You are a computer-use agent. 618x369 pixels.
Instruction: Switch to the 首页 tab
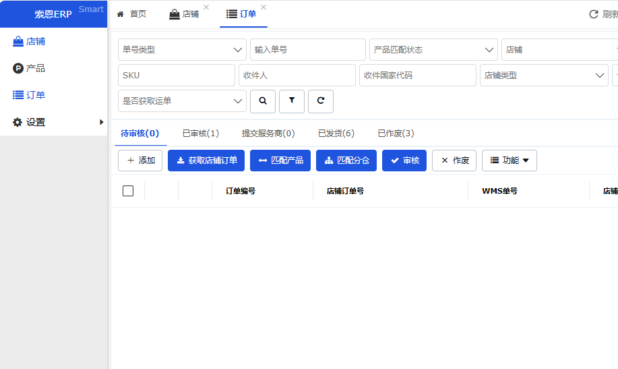click(x=131, y=14)
